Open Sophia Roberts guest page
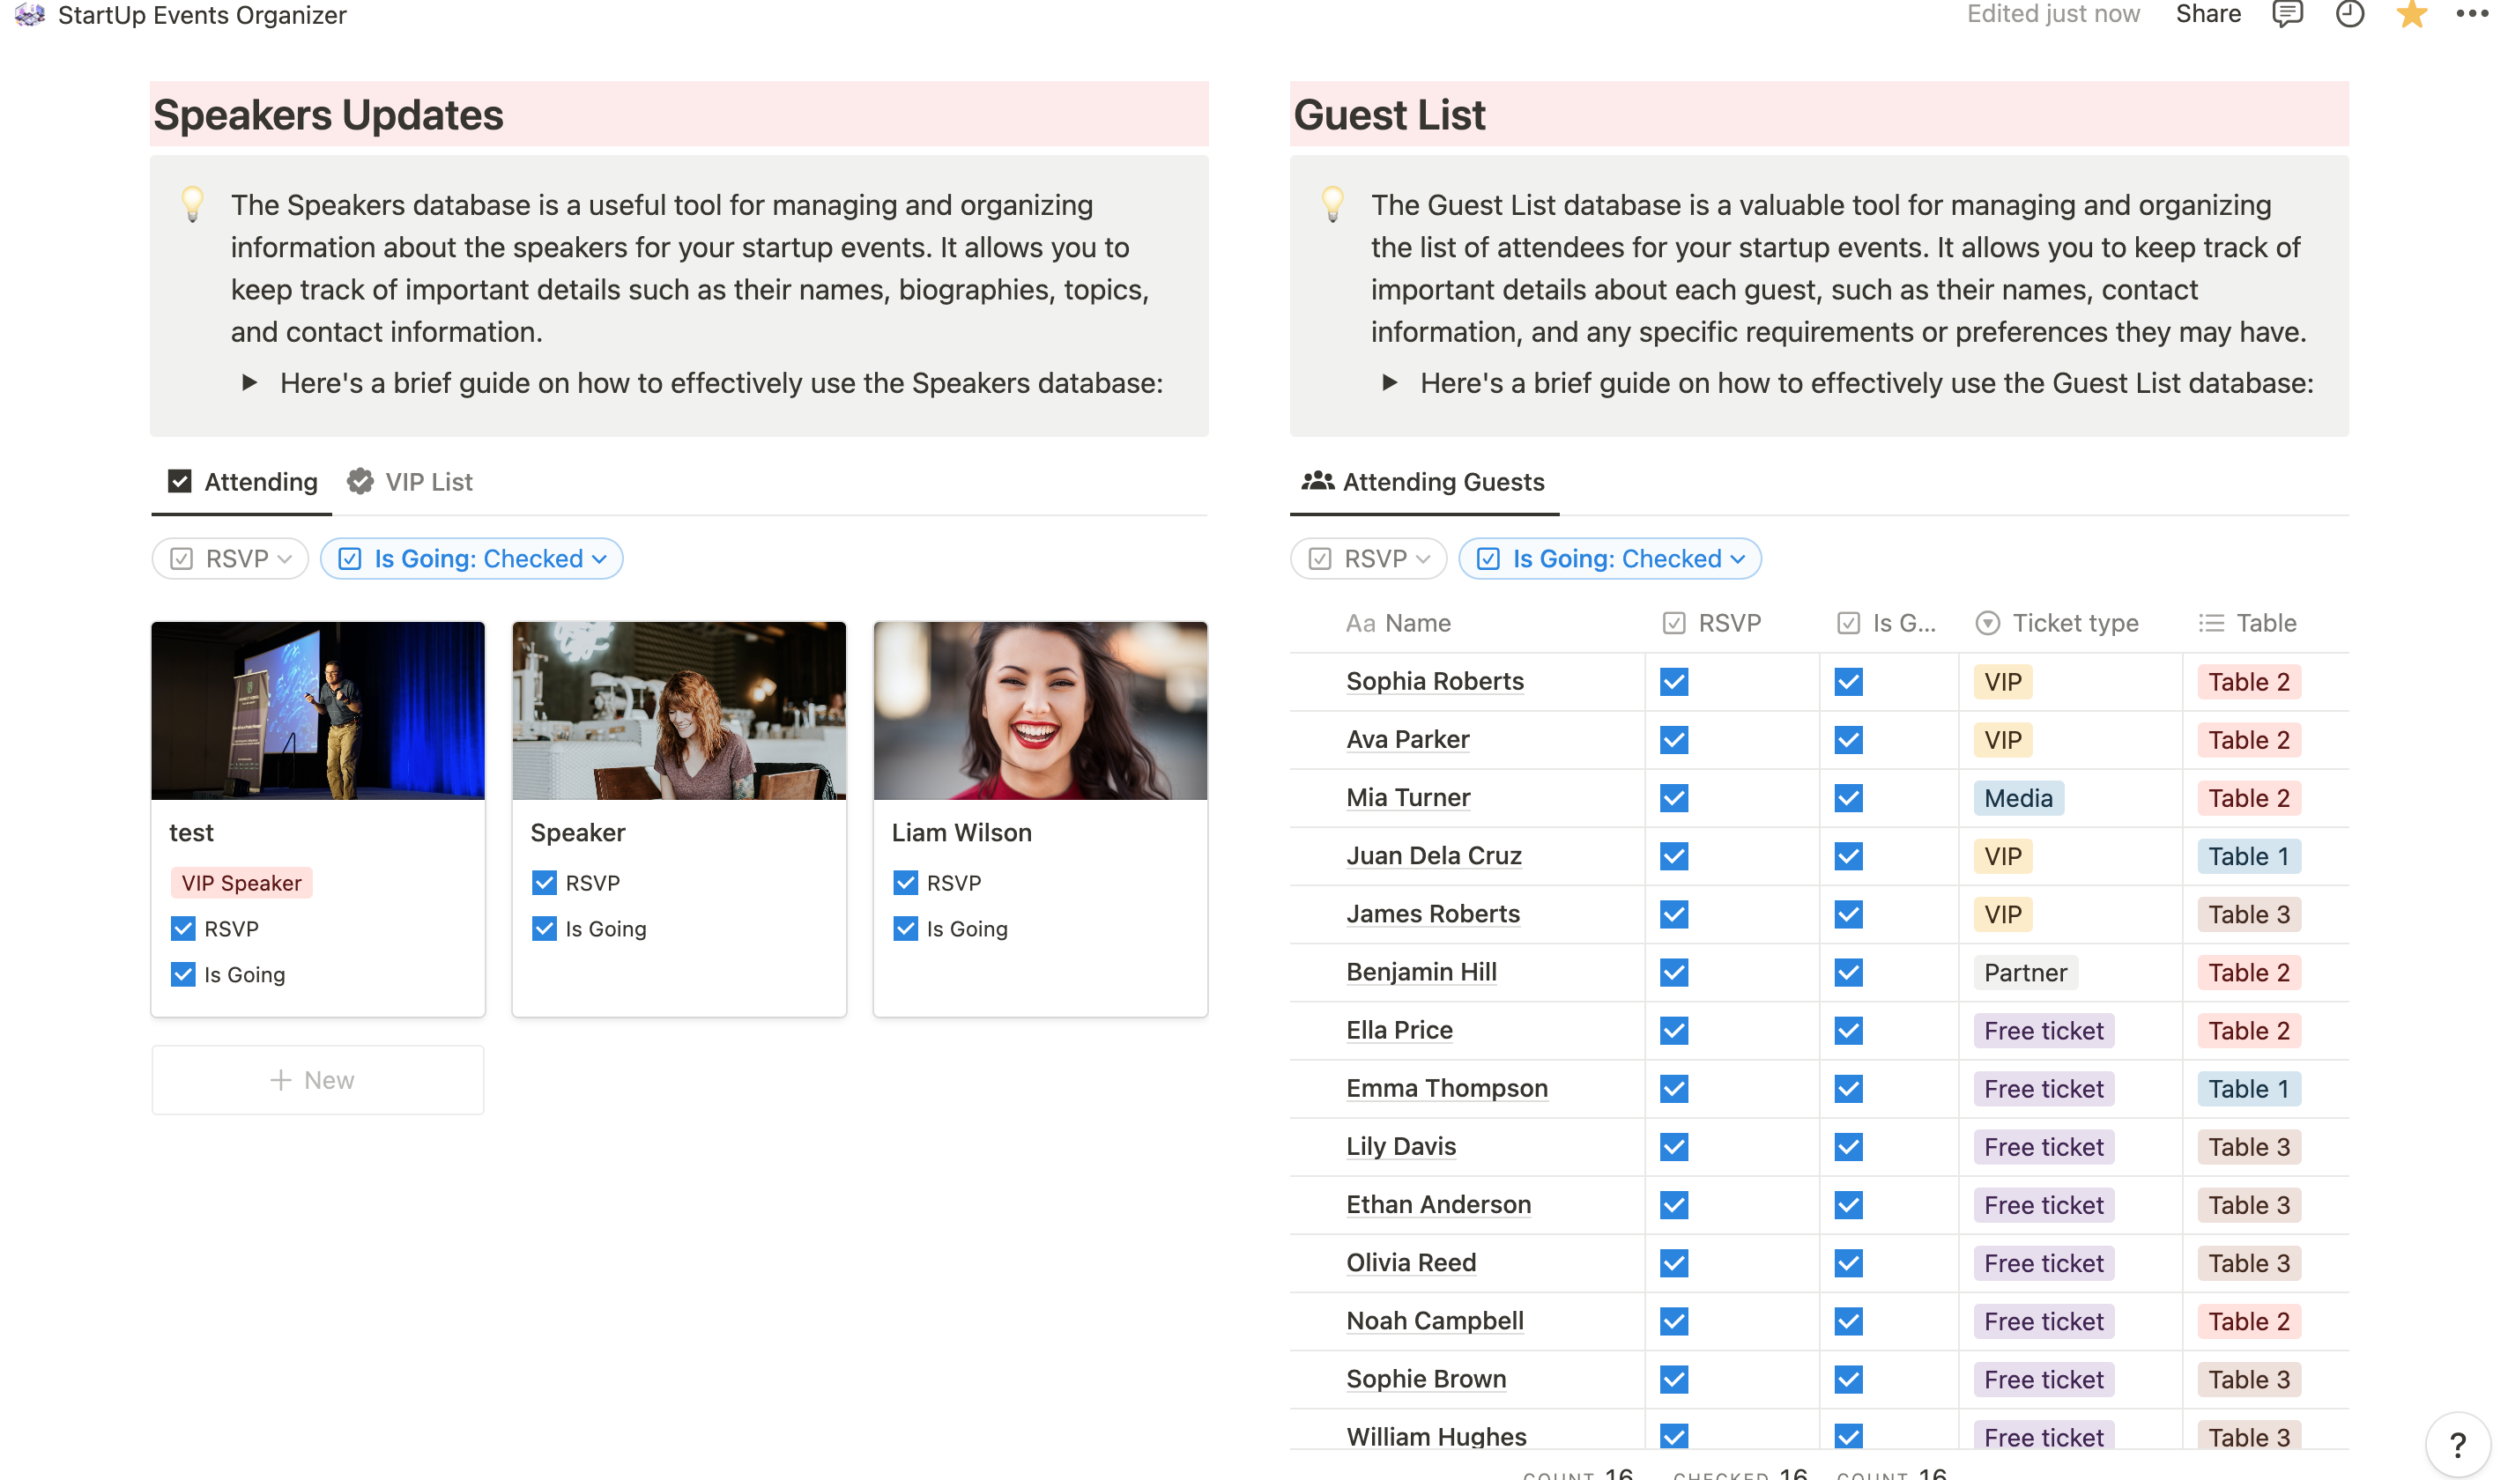Viewport: 2508px width, 1480px height. pyautogui.click(x=1435, y=681)
